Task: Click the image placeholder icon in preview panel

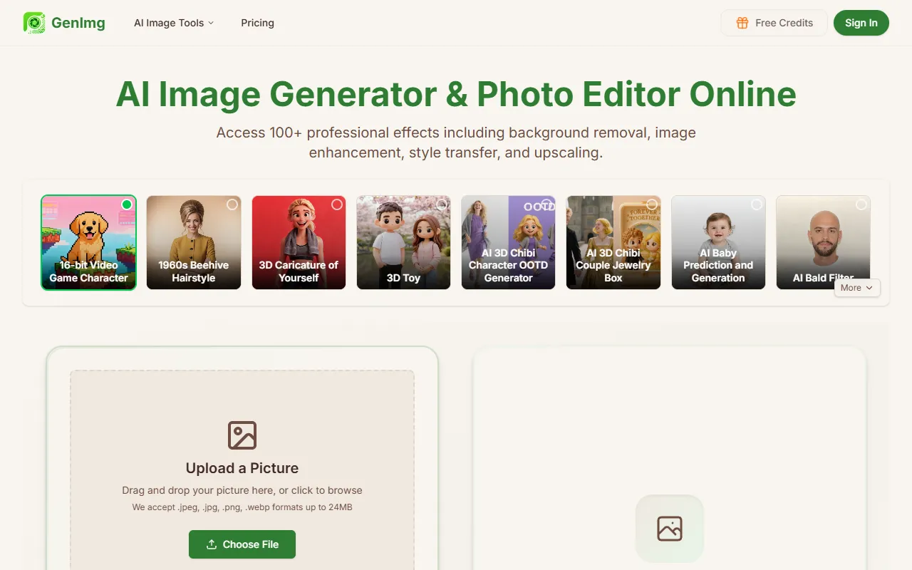Action: [x=670, y=528]
